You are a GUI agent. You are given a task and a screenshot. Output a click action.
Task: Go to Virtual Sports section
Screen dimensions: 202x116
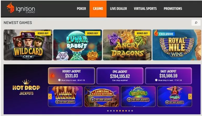145,9
